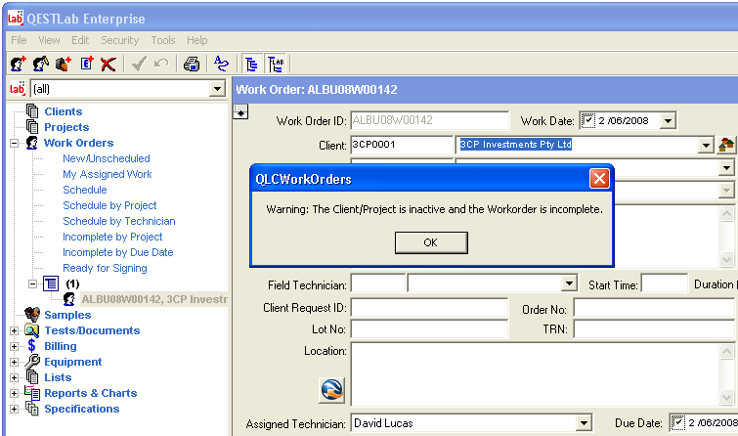This screenshot has height=436, width=738.
Task: Open the Security menu
Action: tap(119, 40)
